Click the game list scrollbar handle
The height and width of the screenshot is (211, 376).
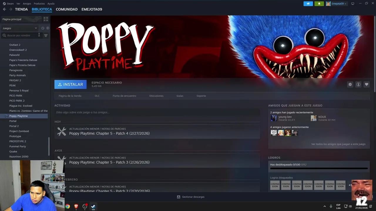[x=49, y=147]
